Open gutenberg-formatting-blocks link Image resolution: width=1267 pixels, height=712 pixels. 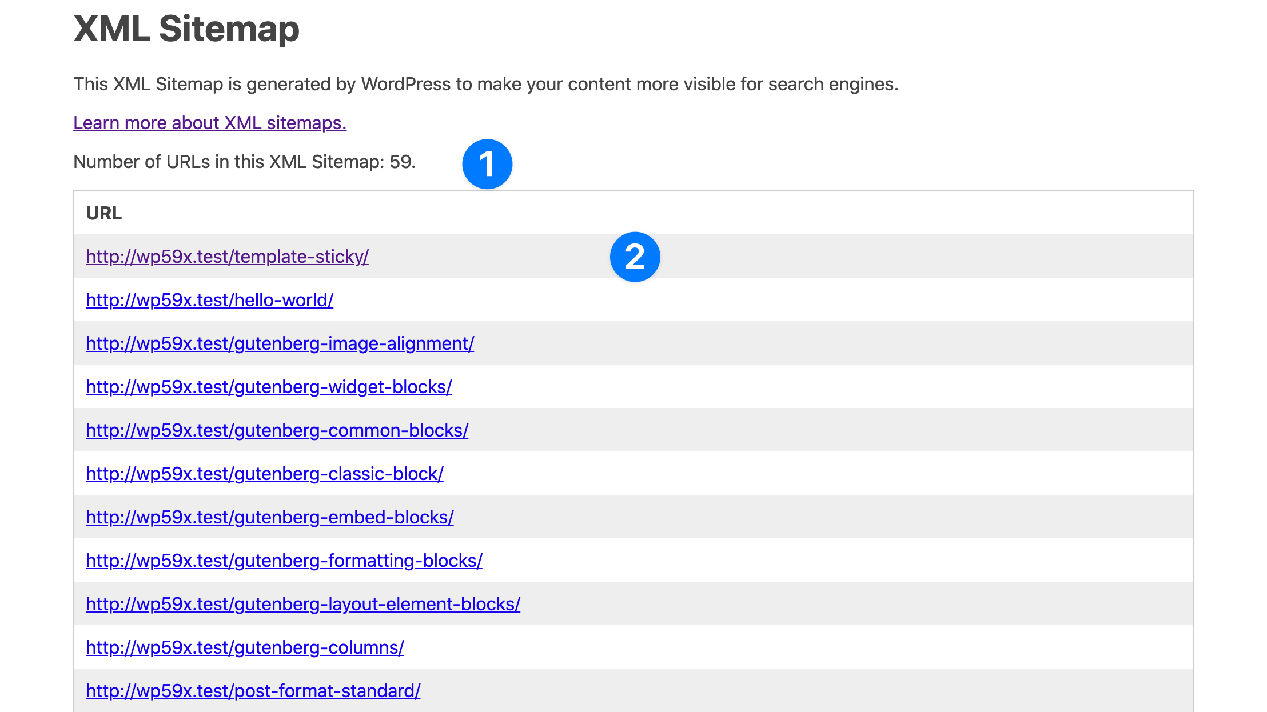[x=284, y=561]
